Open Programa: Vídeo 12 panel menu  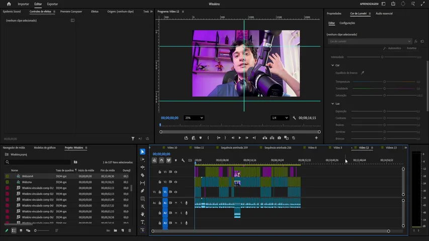(x=183, y=12)
